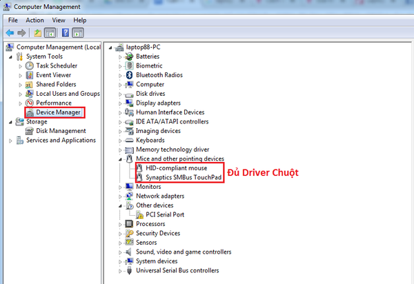Screen dimensions: 414x284
Task: Click the Task Scheduler clock icon
Action: pos(30,65)
